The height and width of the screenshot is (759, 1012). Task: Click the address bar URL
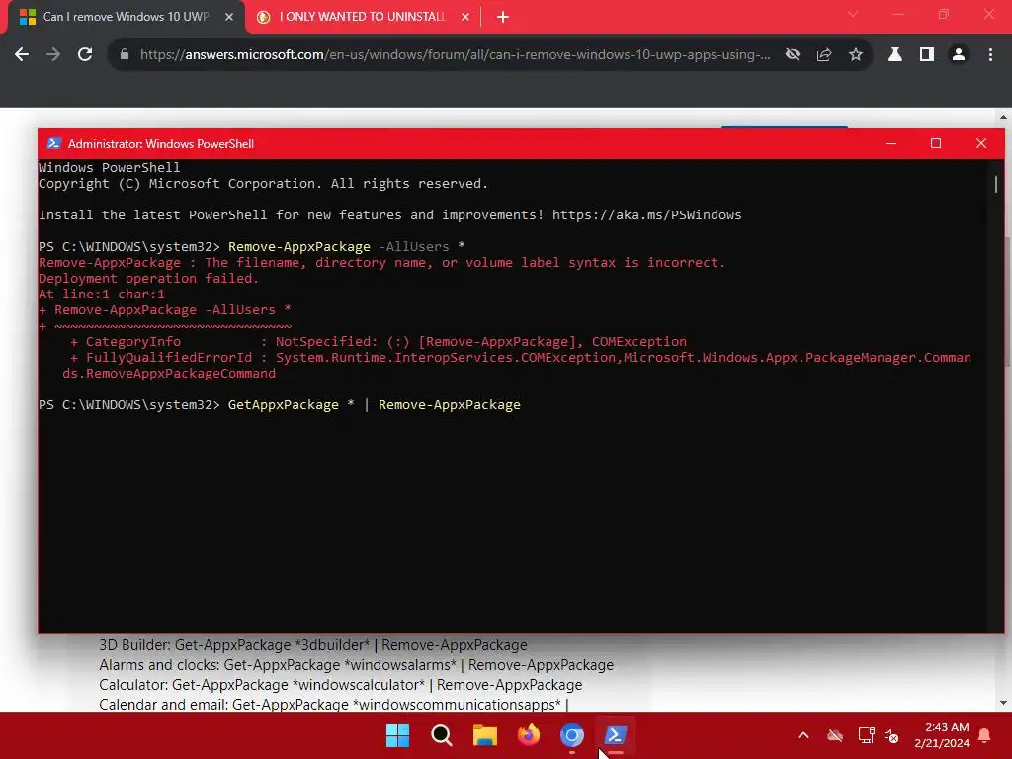pyautogui.click(x=455, y=55)
